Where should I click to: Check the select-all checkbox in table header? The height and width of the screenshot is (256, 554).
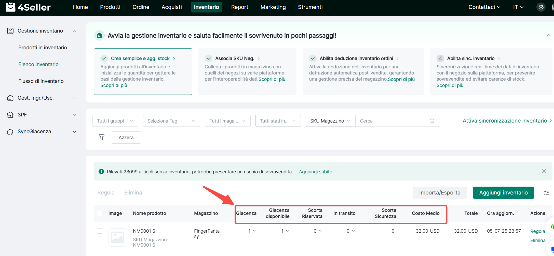click(x=100, y=213)
